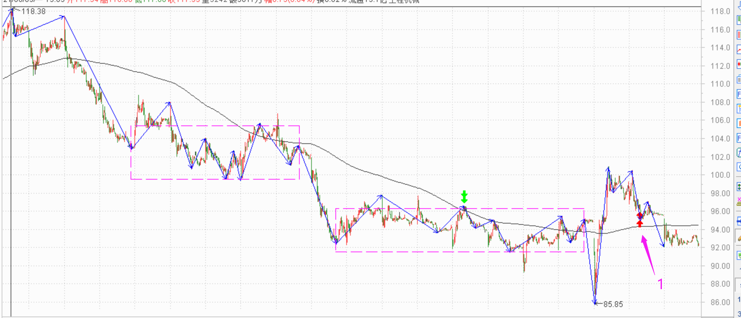This screenshot has height=318, width=741.
Task: Click the red up arrow buy marker
Action: [x=639, y=220]
